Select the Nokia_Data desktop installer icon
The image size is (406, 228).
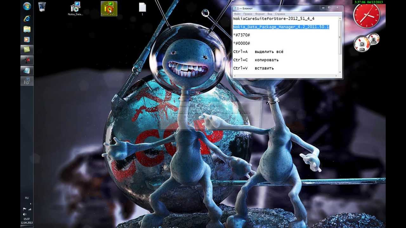(75, 9)
